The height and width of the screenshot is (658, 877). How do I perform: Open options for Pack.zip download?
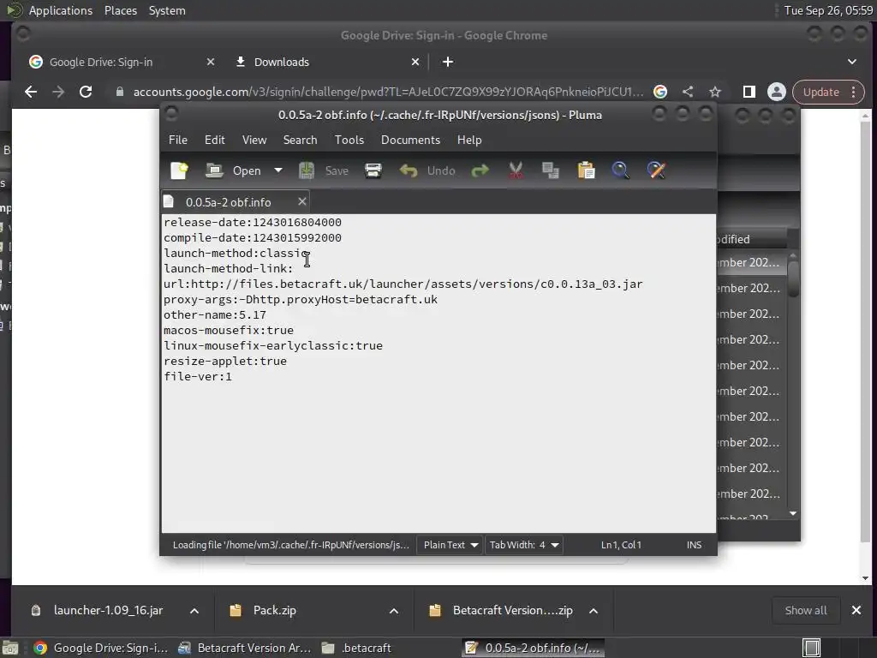(x=394, y=611)
